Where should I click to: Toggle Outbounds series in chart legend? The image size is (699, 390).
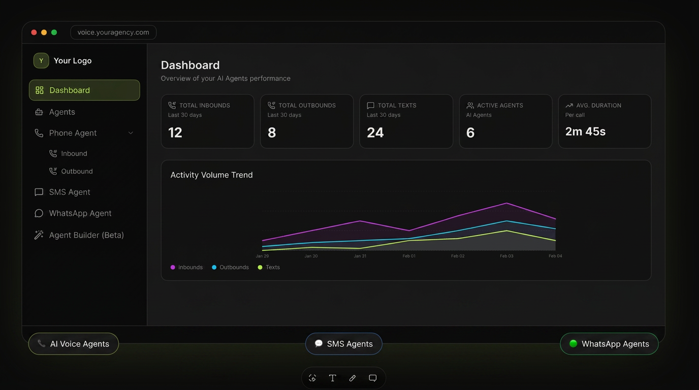click(x=230, y=267)
